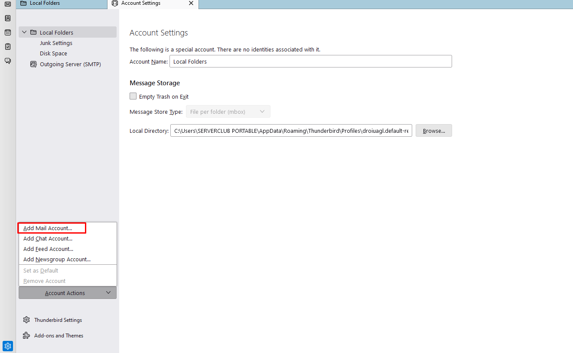Screen dimensions: 573x353
Task: Open the Tasks space icon
Action: coord(8,47)
